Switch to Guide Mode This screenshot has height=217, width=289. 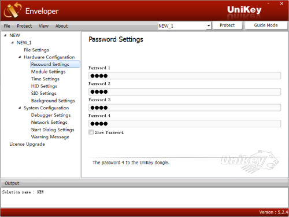[266, 25]
